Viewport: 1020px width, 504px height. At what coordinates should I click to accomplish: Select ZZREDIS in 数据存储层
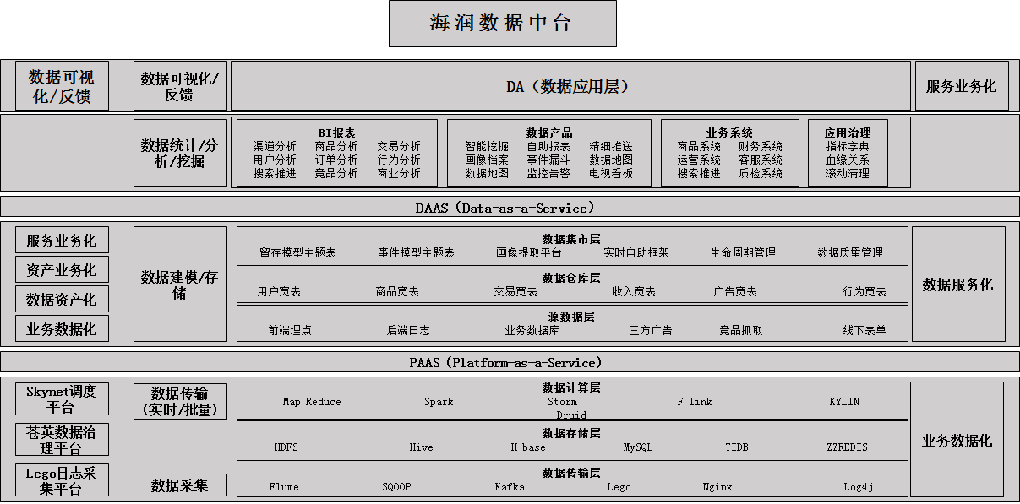847,447
